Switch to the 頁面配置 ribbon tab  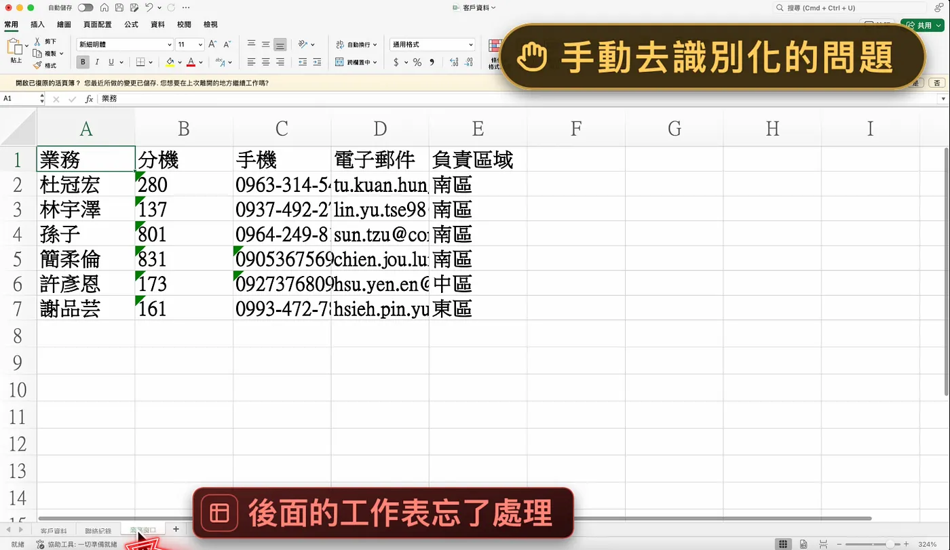[x=98, y=24]
